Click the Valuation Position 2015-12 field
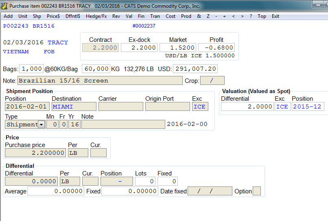328x221 pixels. pos(308,106)
